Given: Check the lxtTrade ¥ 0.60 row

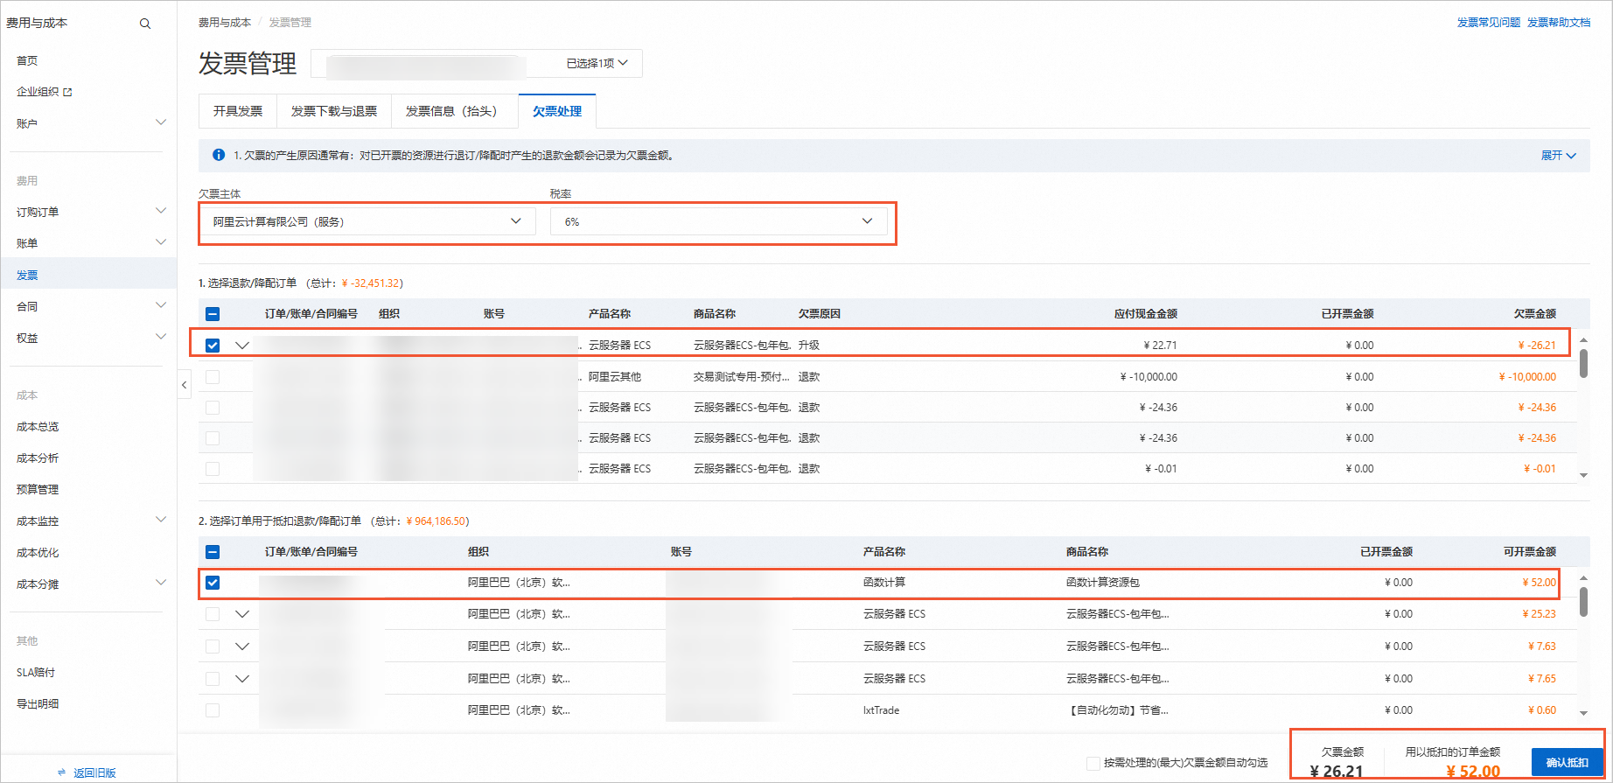Looking at the screenshot, I should (x=213, y=710).
